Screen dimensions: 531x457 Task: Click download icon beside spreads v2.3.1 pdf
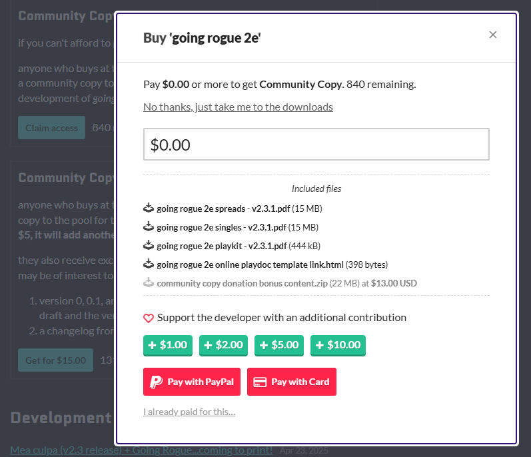149,208
